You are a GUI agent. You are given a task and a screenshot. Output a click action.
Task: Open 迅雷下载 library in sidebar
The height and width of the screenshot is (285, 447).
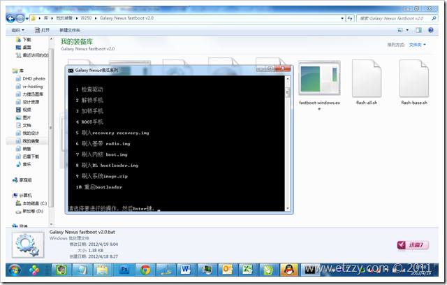(27, 156)
